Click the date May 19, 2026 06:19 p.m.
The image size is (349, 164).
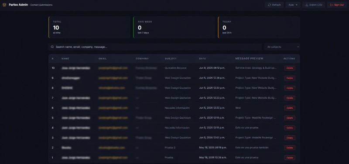tap(213, 147)
